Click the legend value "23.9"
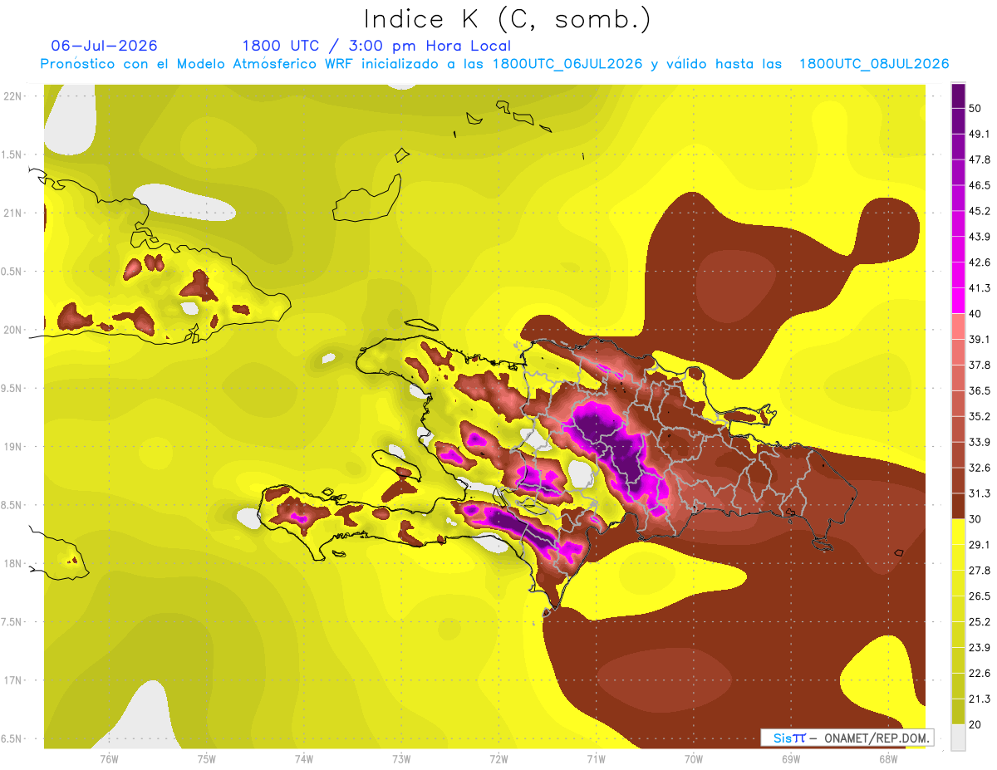Viewport: 997px width, 770px height. click(980, 648)
